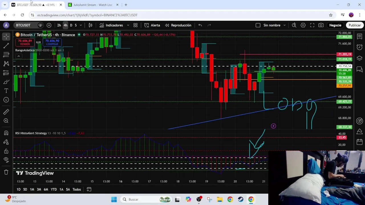This screenshot has width=365, height=205.
Task: Toggle the Sin nombre layout checkbox square
Action: 258,25
